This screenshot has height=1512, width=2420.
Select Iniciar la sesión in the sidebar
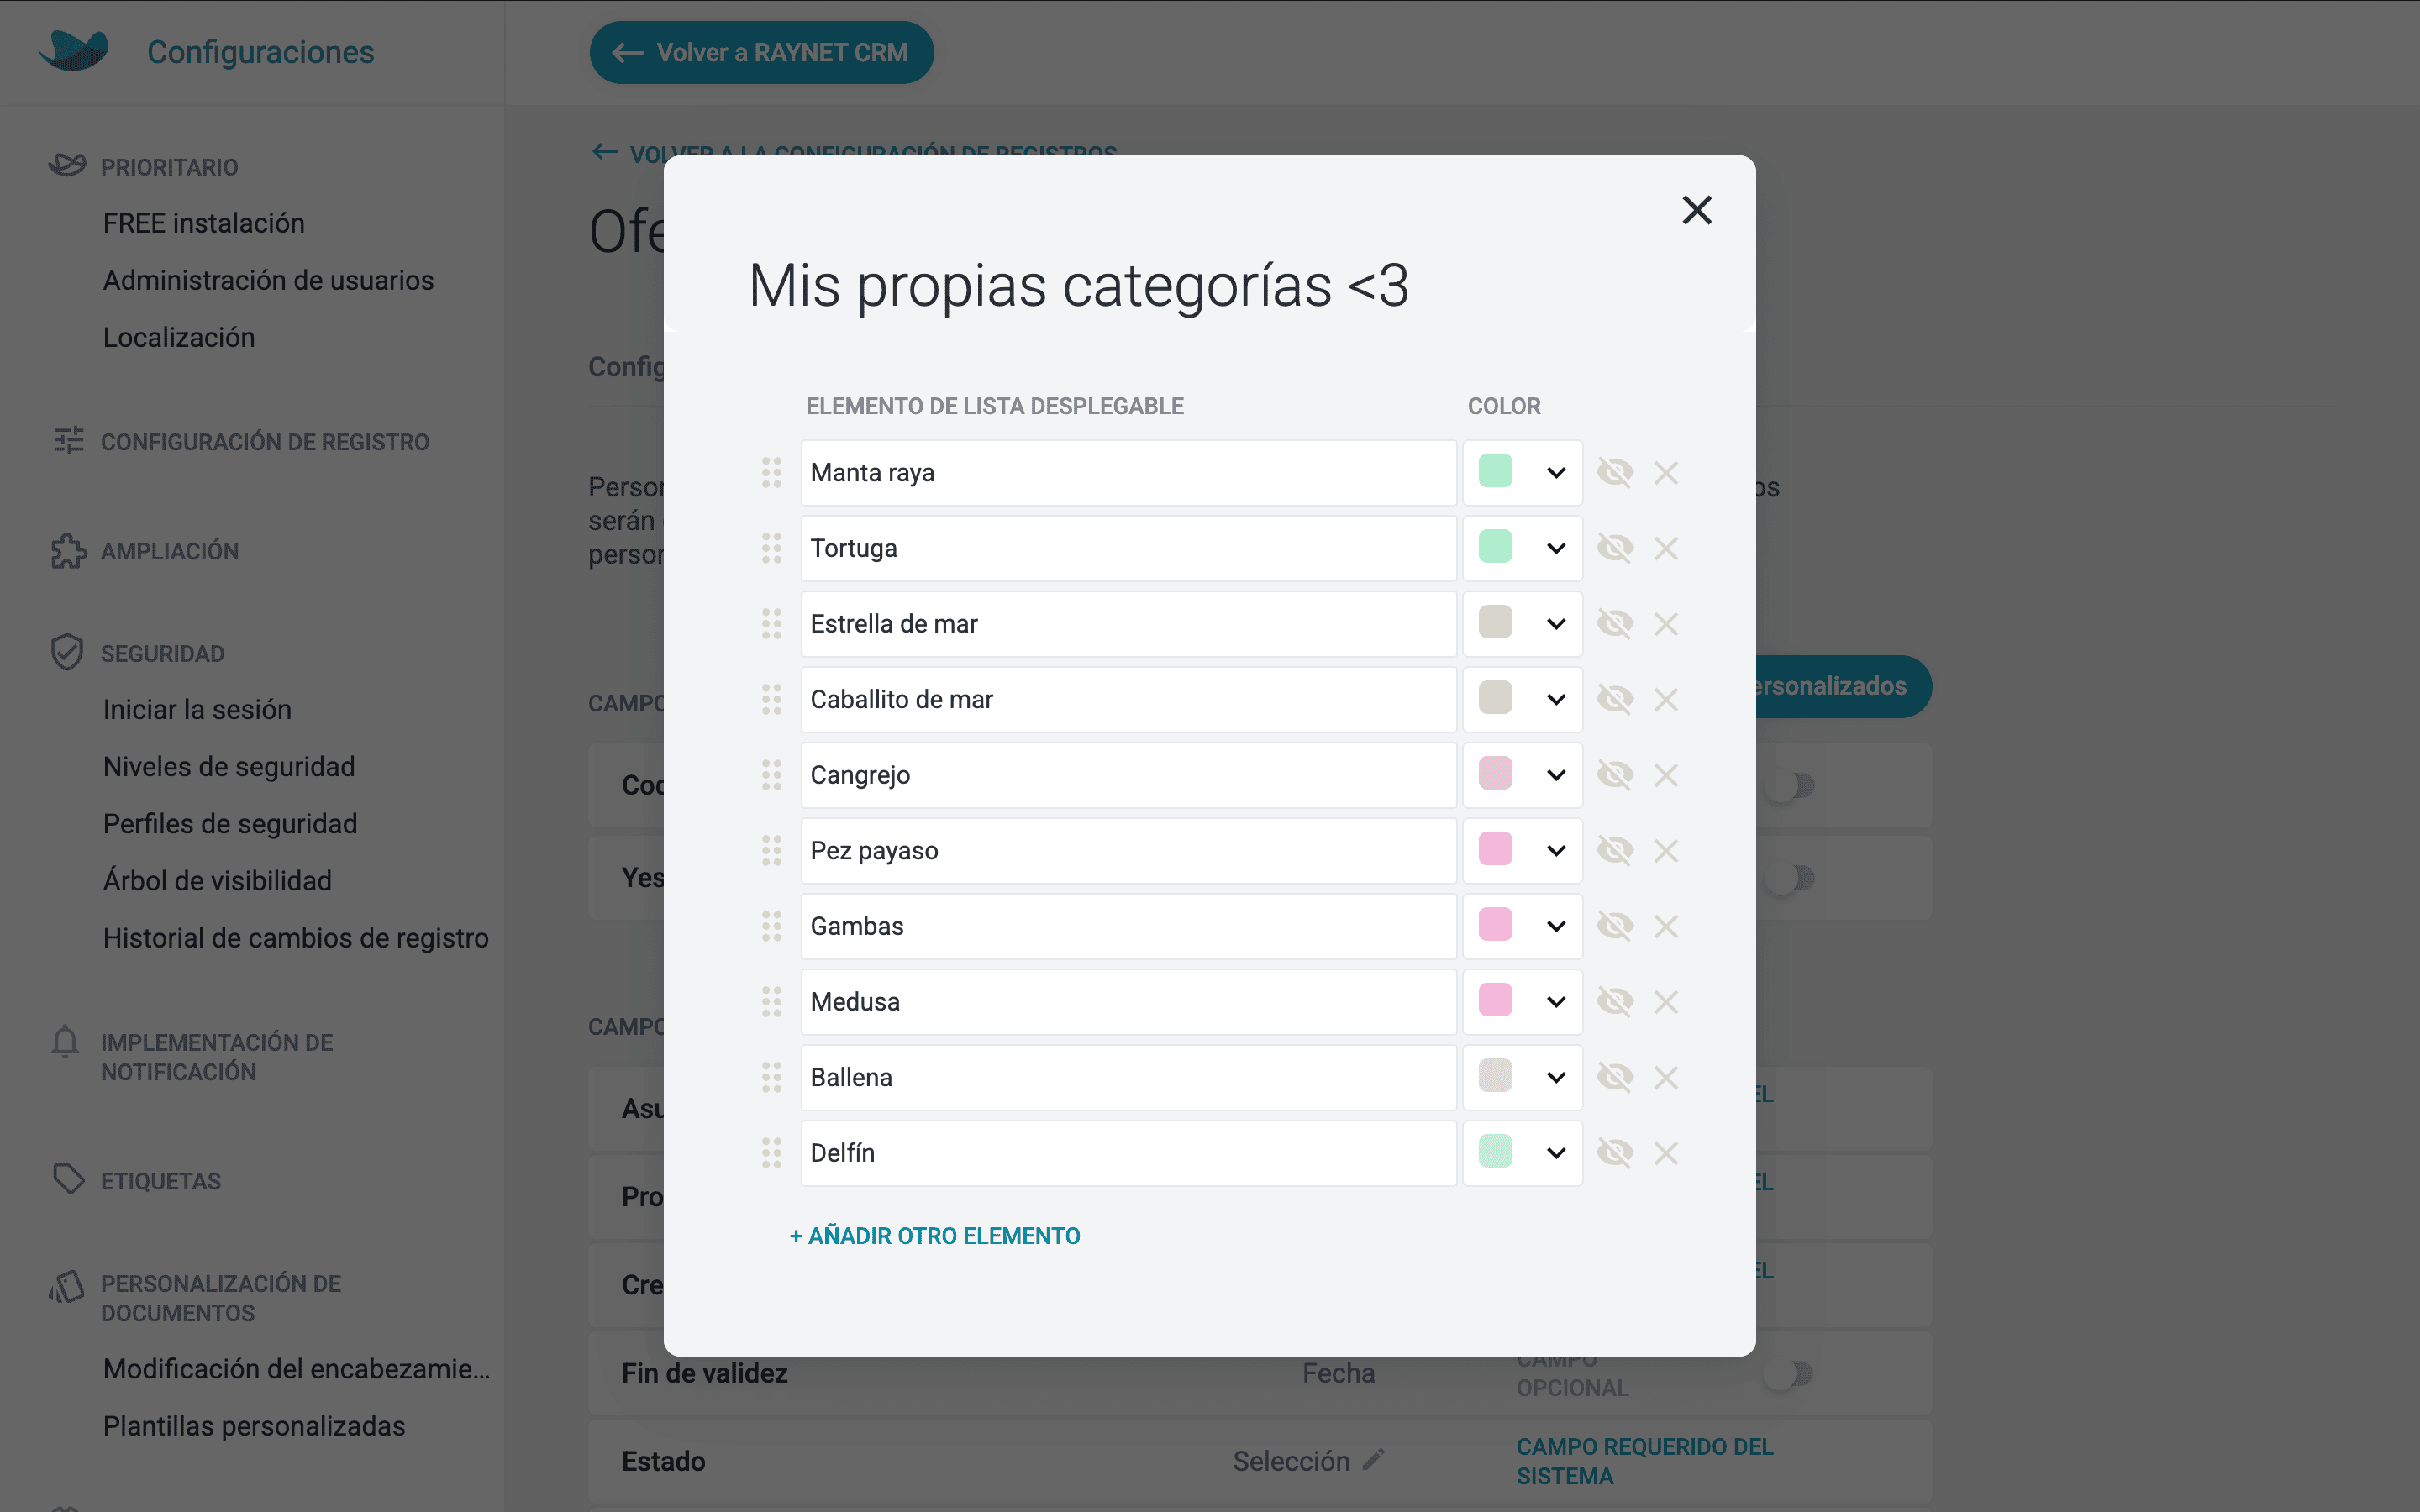(197, 709)
